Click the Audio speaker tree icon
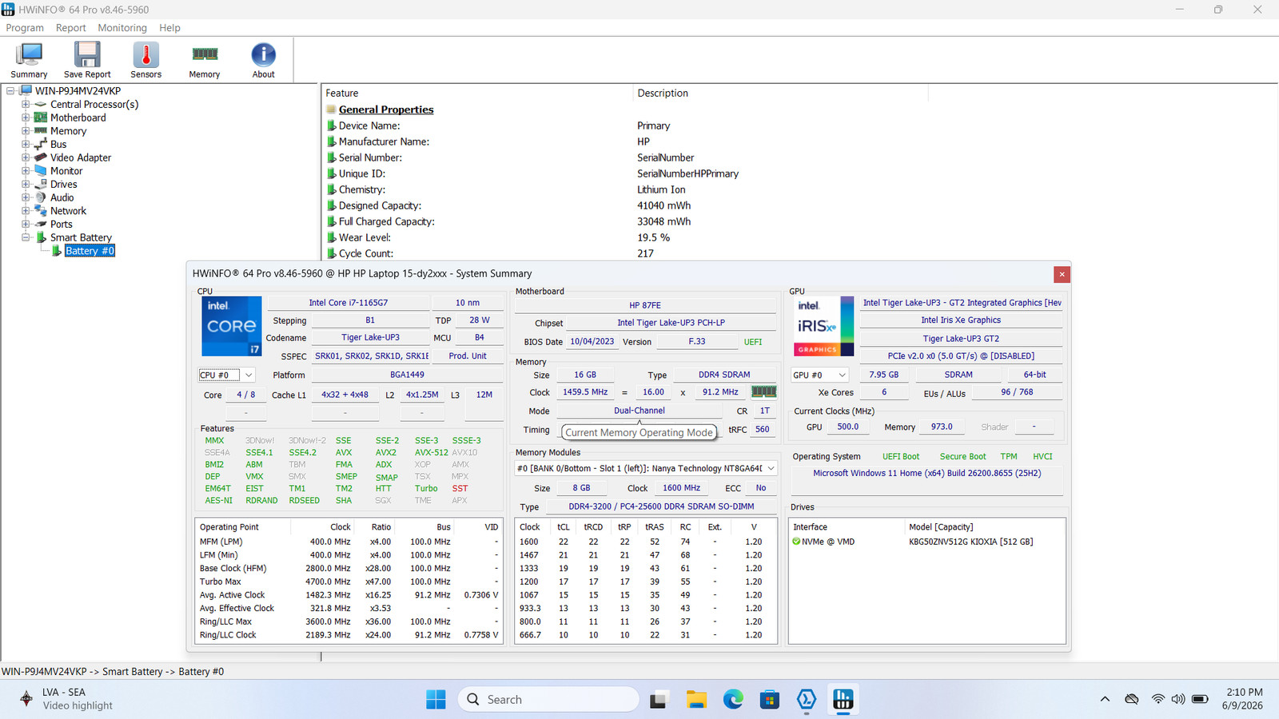The image size is (1279, 719). click(41, 197)
